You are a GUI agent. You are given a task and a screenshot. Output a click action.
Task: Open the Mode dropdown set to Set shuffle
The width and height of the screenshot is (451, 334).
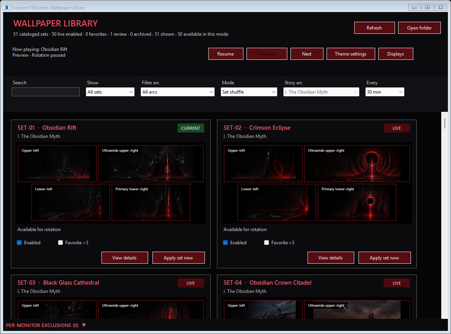click(249, 92)
